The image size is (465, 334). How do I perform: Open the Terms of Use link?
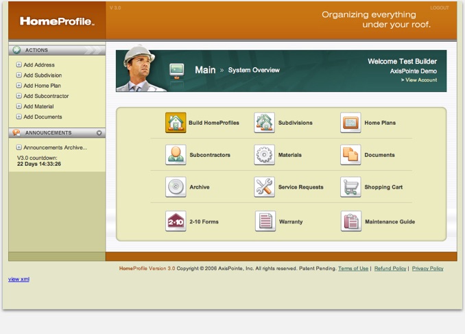(x=353, y=268)
